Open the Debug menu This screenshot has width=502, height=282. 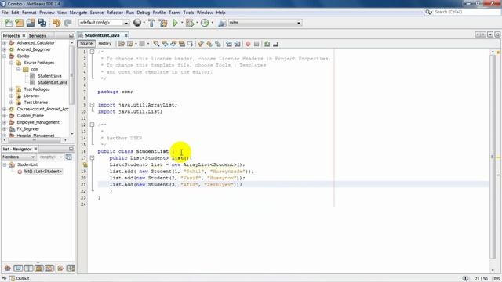(x=143, y=13)
